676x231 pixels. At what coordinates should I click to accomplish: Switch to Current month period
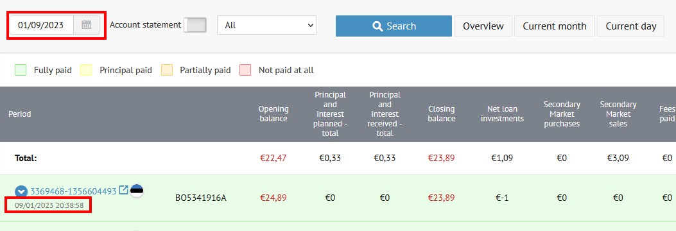click(555, 26)
